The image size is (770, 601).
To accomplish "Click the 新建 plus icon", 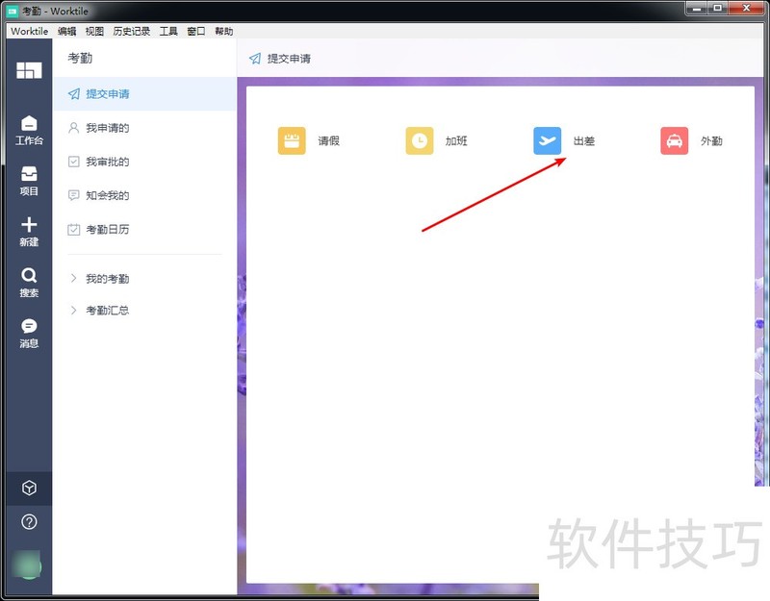I will click(29, 231).
